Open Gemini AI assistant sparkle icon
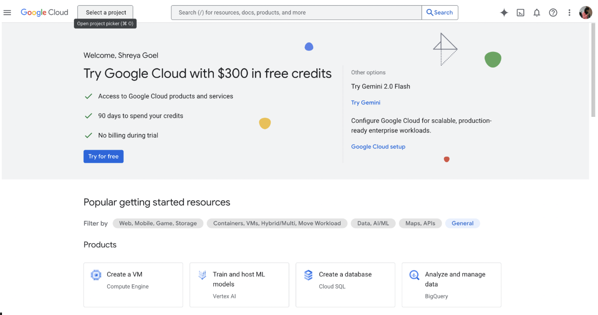This screenshot has height=315, width=598. [504, 13]
